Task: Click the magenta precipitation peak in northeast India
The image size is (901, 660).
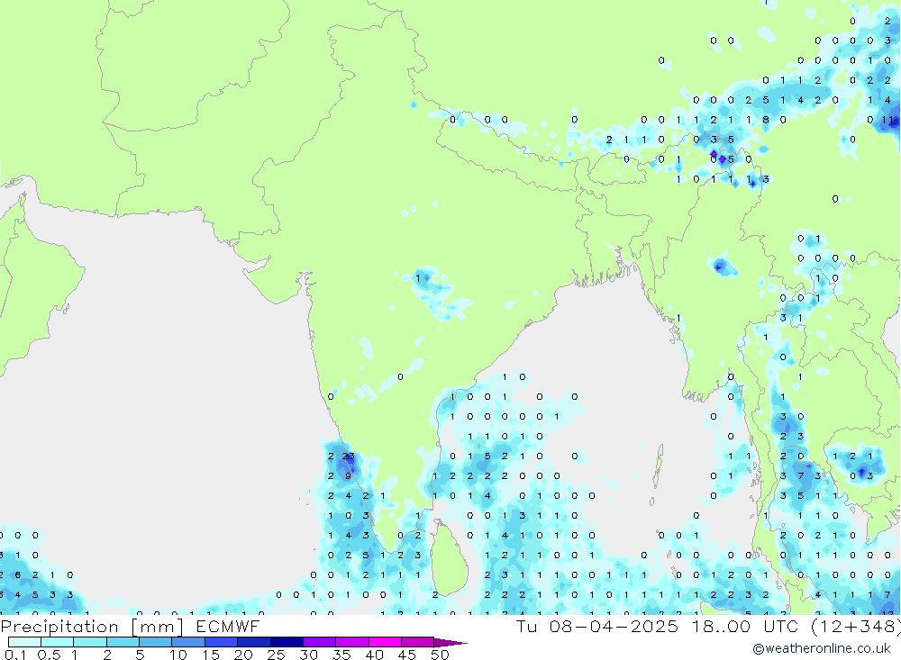Action: [723, 159]
